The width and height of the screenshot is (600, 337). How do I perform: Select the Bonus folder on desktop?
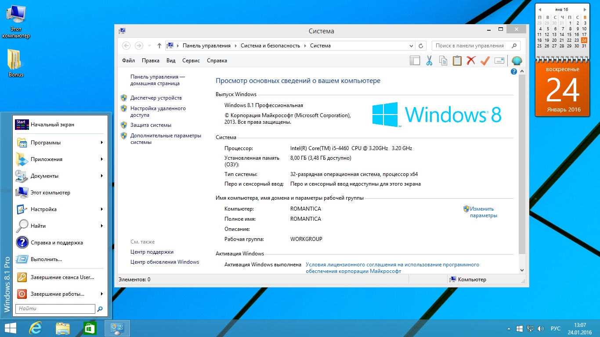[x=16, y=63]
